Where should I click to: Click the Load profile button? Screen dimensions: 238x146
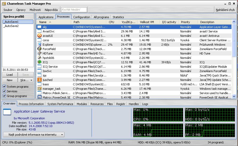(x=10, y=75)
